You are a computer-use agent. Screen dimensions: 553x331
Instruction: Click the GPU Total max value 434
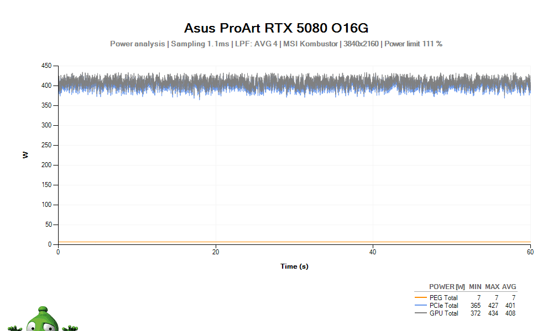(492, 313)
